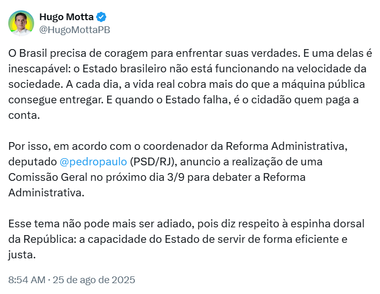This screenshot has width=380, height=294.
Task: Click the final word "justa."
Action: (22, 255)
